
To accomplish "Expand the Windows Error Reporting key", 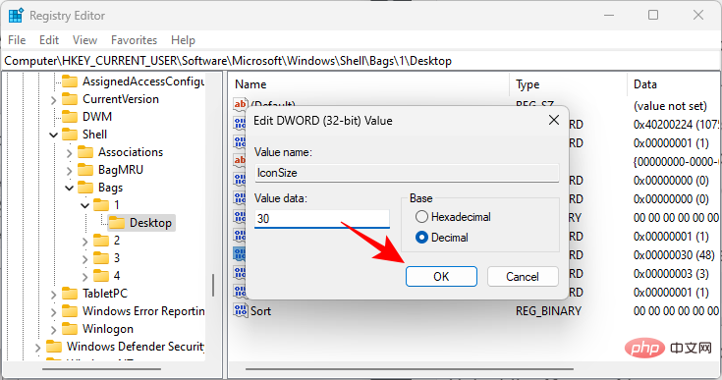I will 53,311.
